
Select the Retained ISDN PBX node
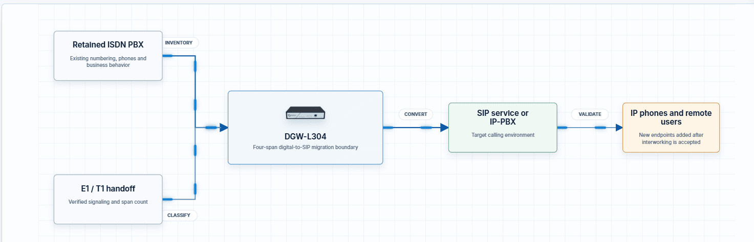pyautogui.click(x=108, y=56)
